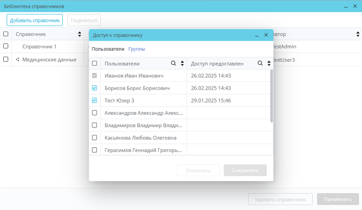Click the users list vertical scrollbar
The width and height of the screenshot is (362, 210).
coord(272,96)
